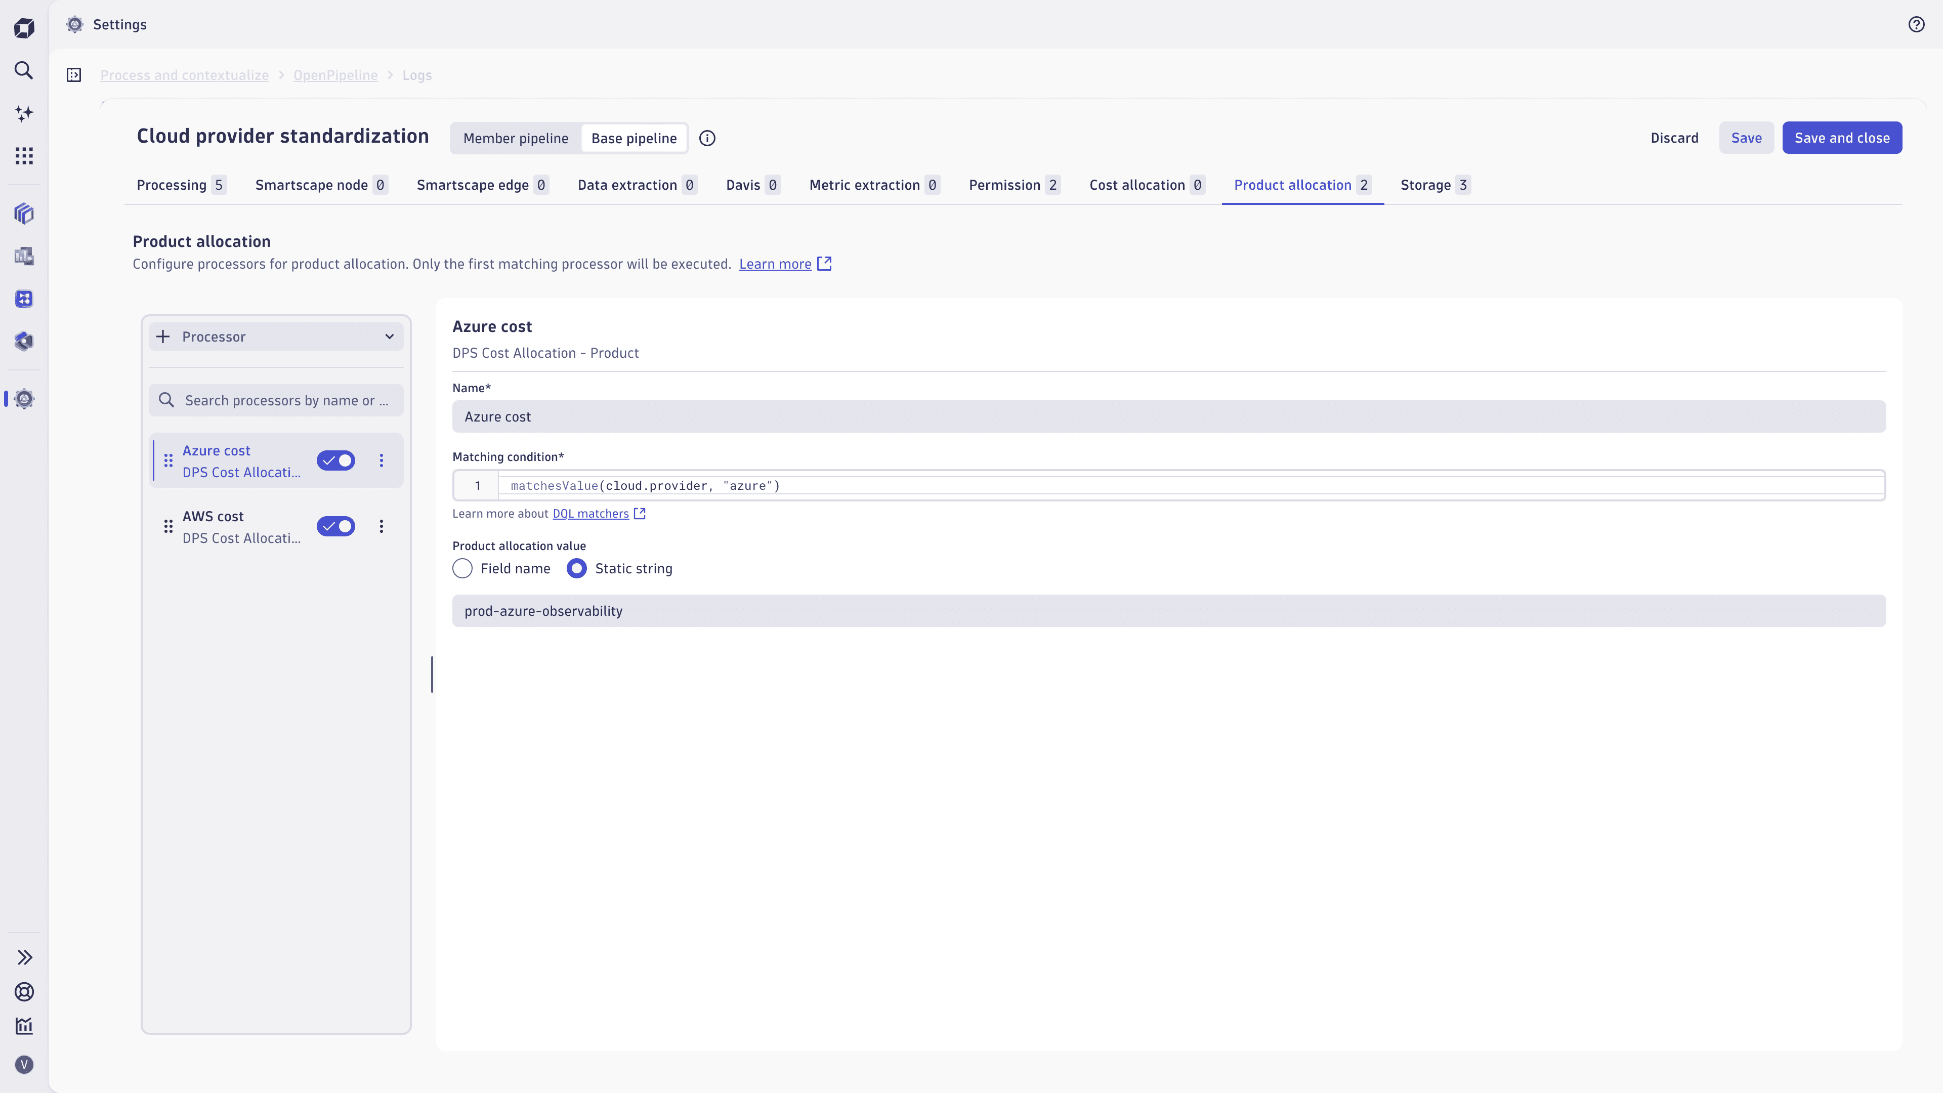Screen dimensions: 1943x1093
Task: Follow the Learn more link
Action: coord(775,264)
